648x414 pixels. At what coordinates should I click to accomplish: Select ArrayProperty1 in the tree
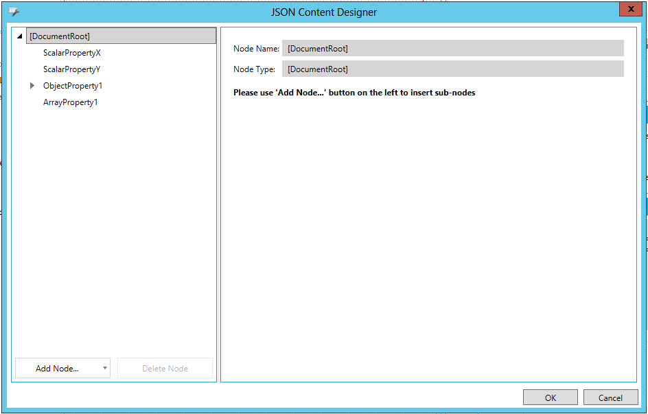[71, 102]
